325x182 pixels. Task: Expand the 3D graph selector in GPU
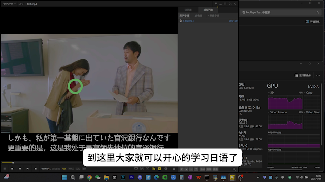point(271,93)
